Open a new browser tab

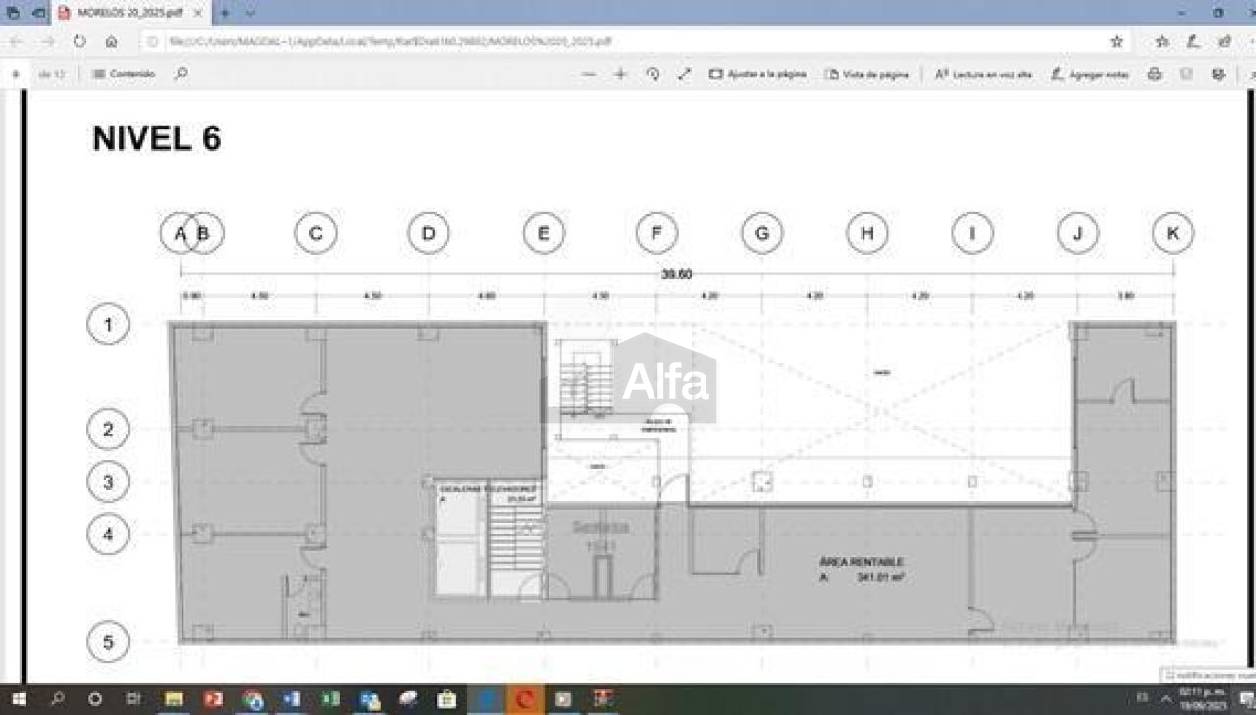click(224, 13)
